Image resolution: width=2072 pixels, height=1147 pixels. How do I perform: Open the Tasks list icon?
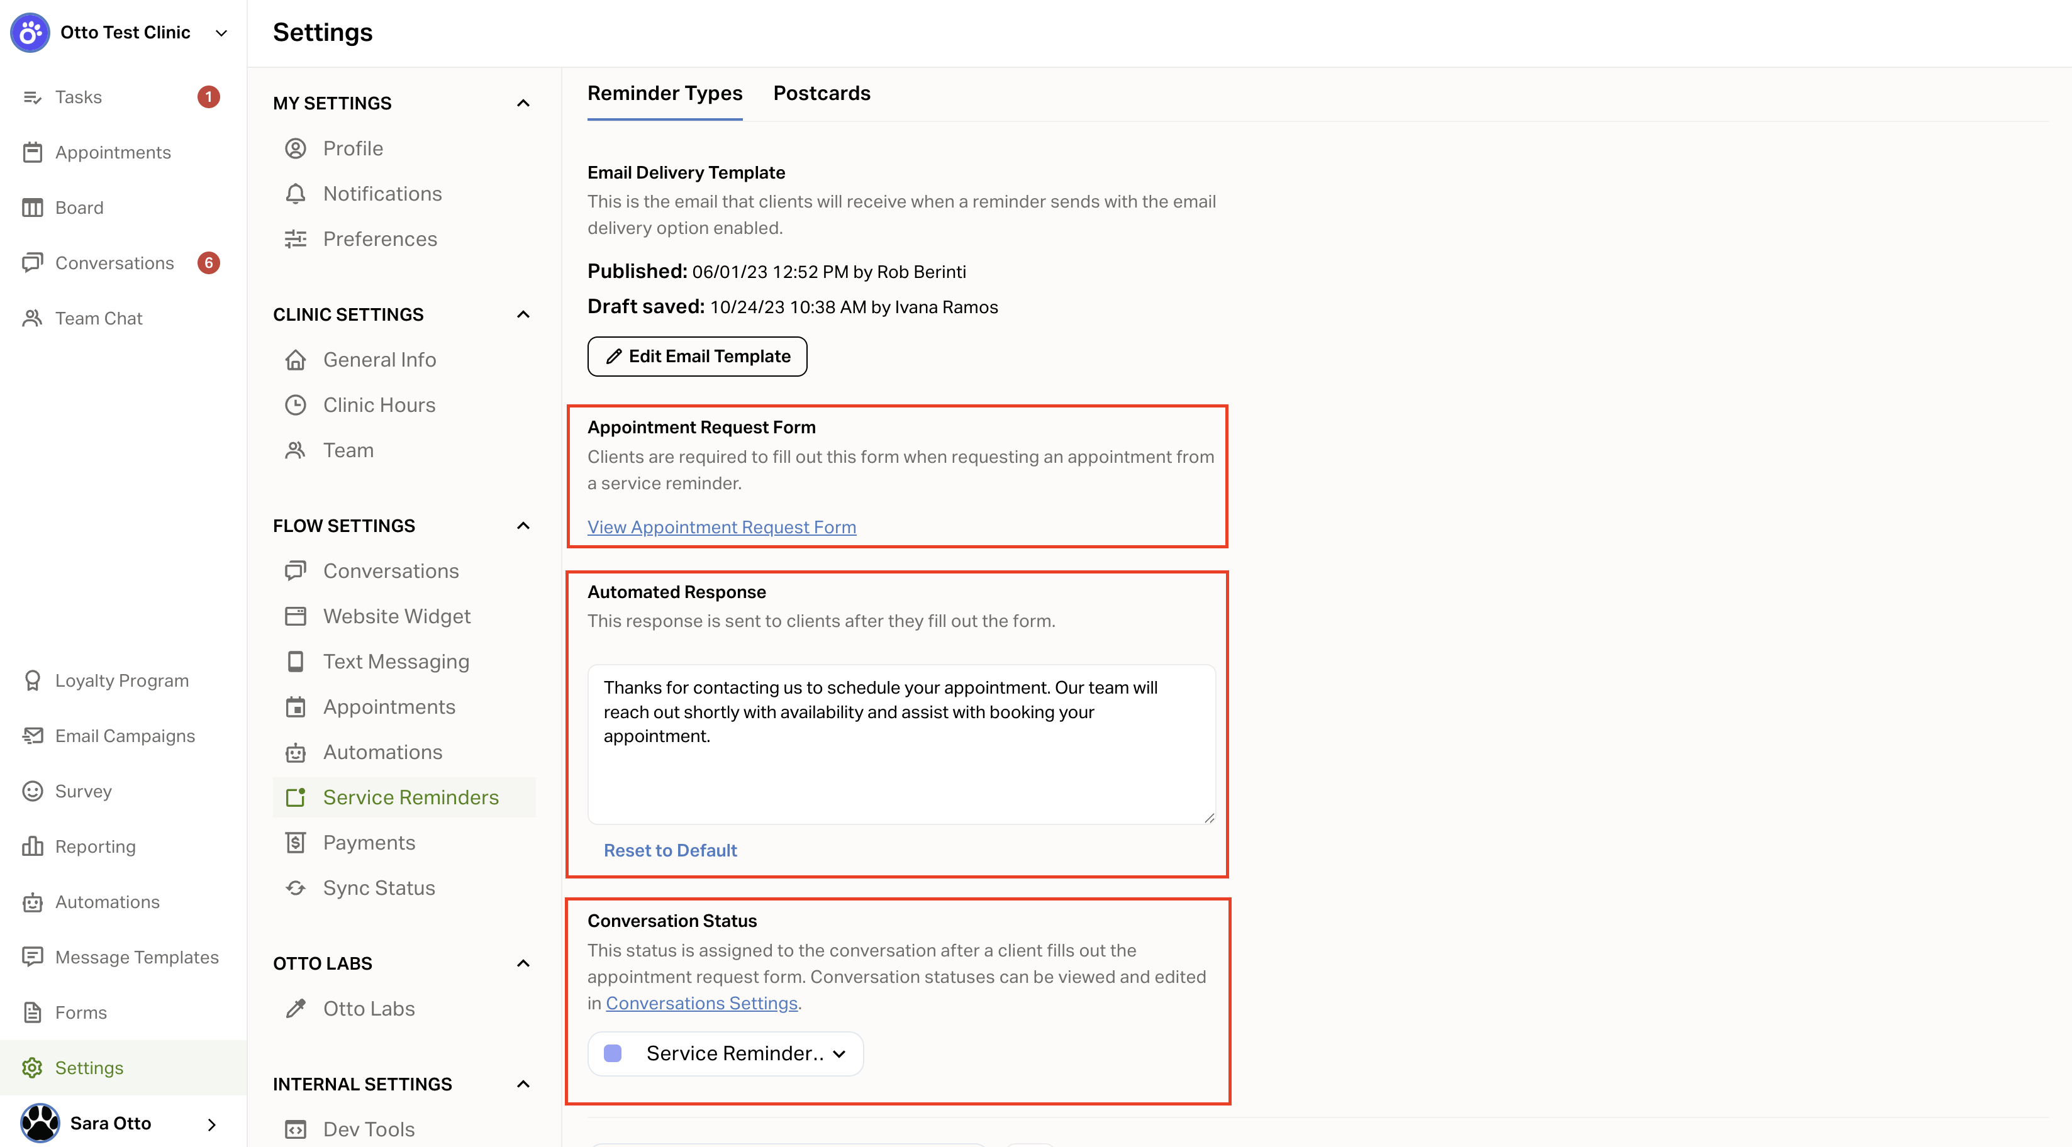tap(32, 97)
